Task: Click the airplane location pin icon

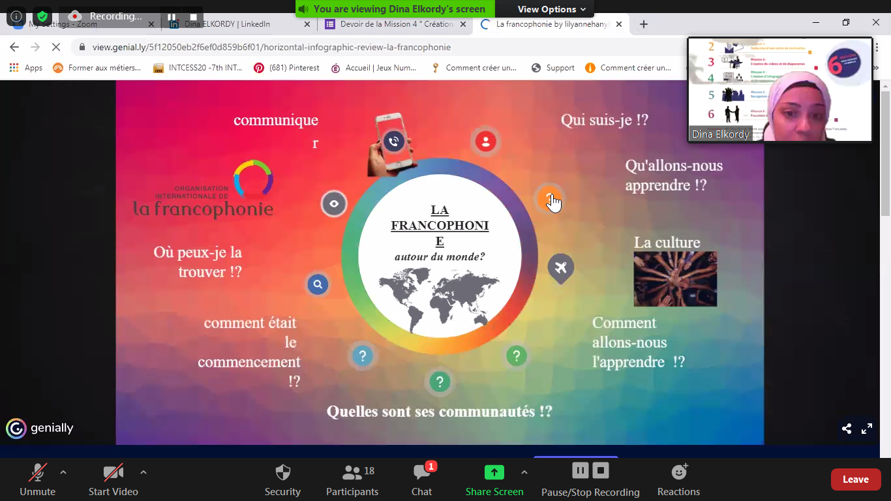Action: 560,267
